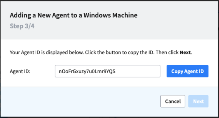Click empty space inside Agent ID box after the text
This screenshot has width=219, height=118.
coord(138,71)
